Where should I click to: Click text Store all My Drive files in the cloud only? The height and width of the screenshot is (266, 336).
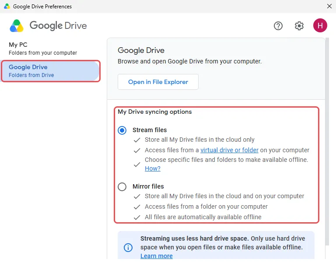pos(199,140)
